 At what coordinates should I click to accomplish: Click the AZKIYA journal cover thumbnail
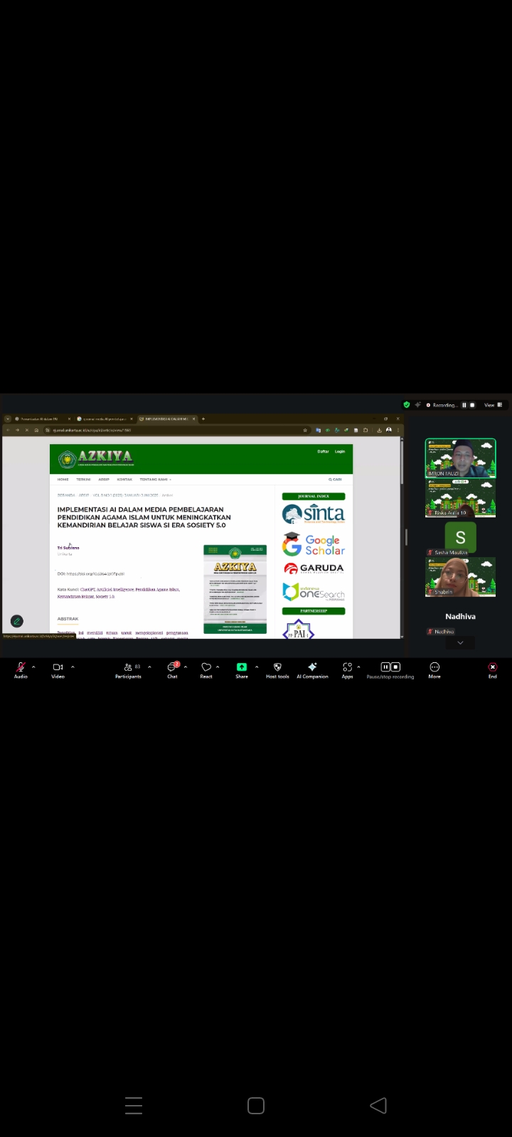click(235, 589)
